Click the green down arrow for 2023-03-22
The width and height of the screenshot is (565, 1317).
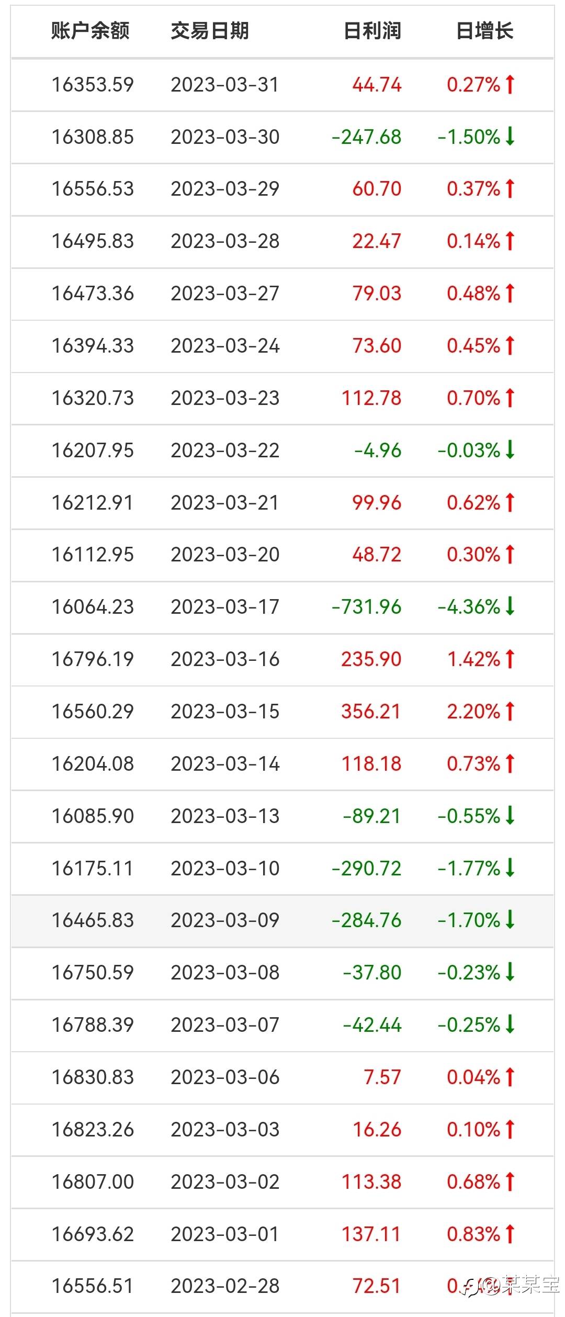[510, 450]
